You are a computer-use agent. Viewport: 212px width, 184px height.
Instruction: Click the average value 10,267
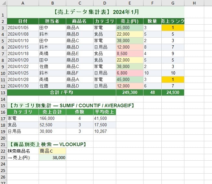(x=105, y=132)
